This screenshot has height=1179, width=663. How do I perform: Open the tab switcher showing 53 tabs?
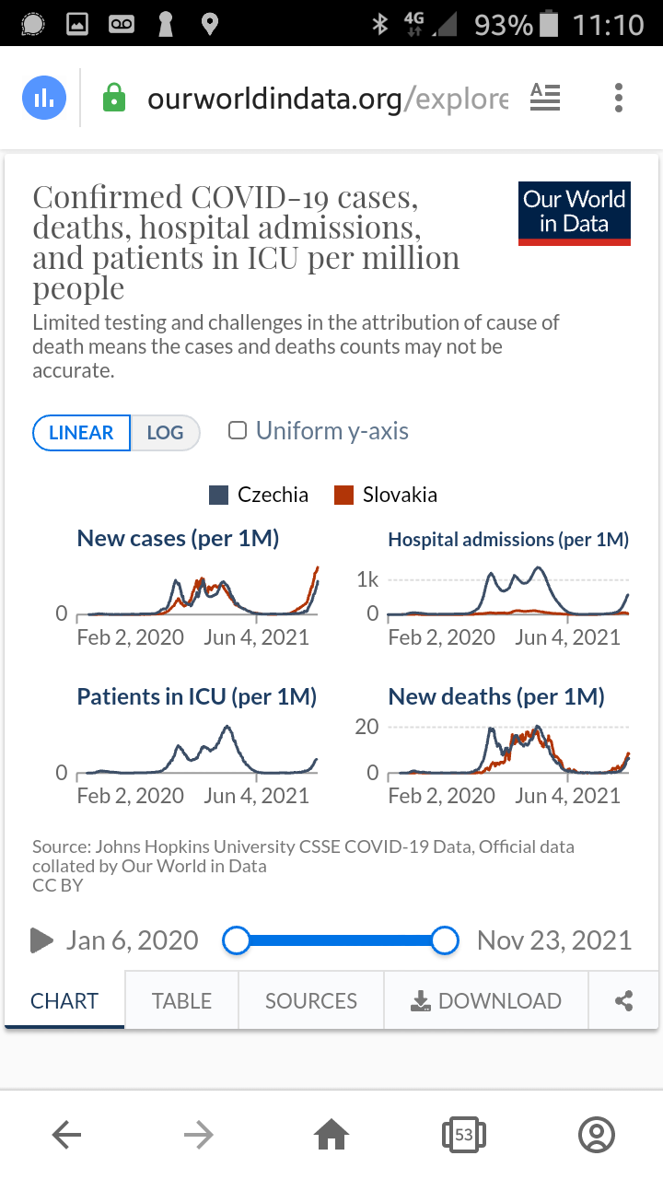coord(464,1135)
